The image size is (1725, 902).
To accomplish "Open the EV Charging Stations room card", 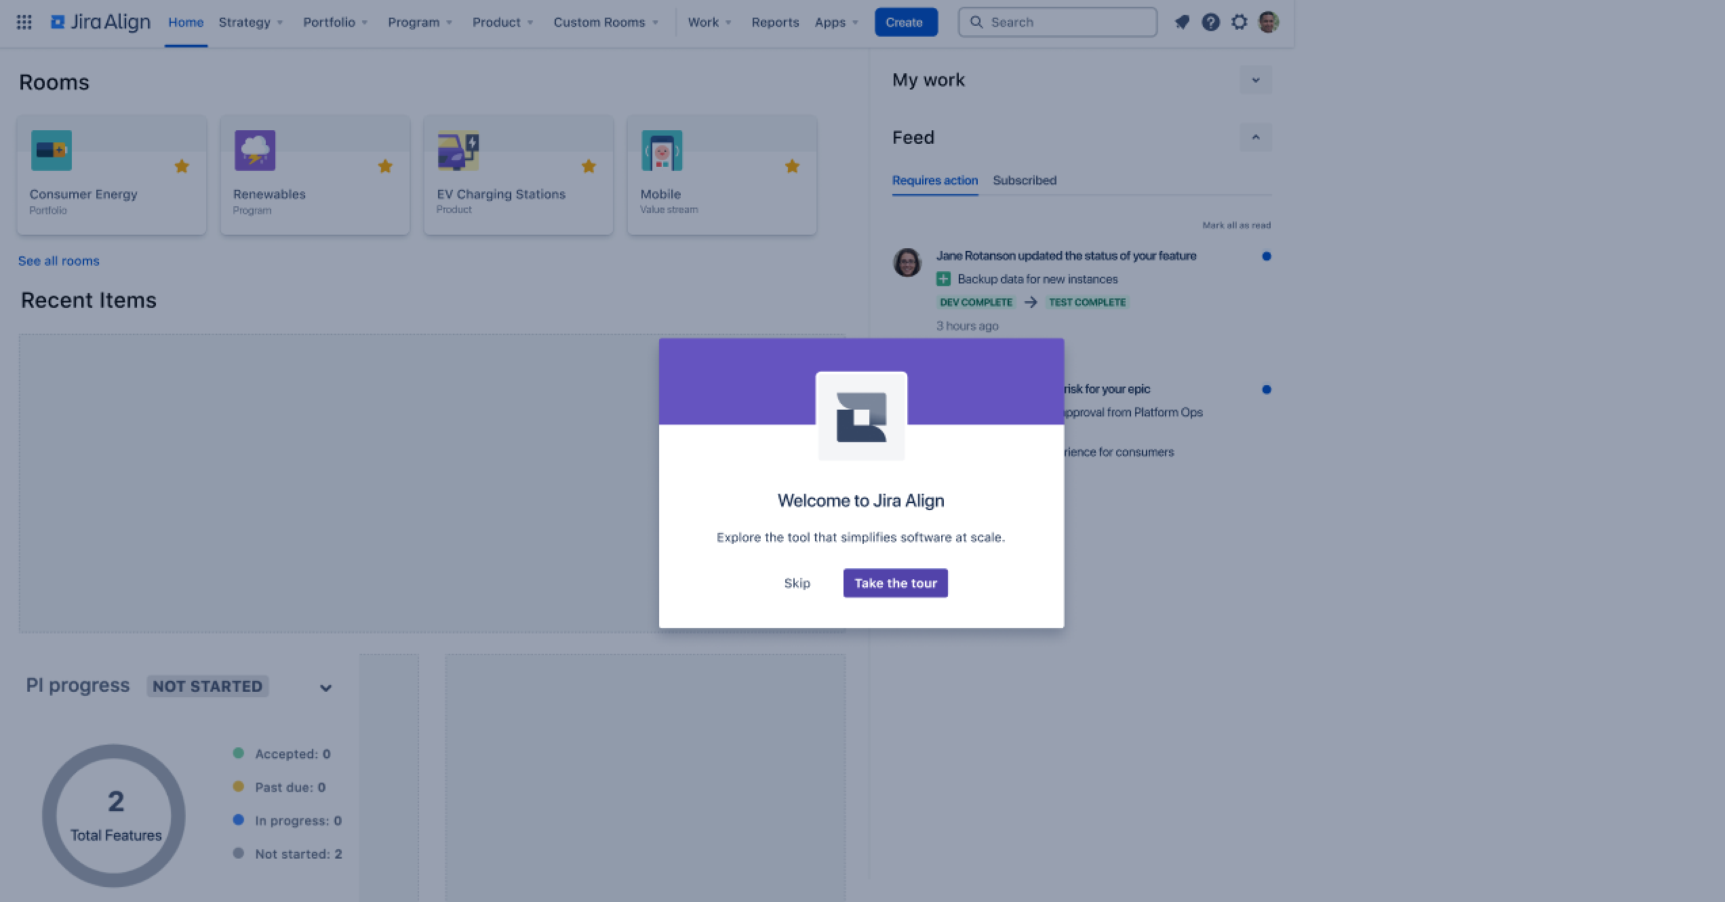I will [x=518, y=176].
